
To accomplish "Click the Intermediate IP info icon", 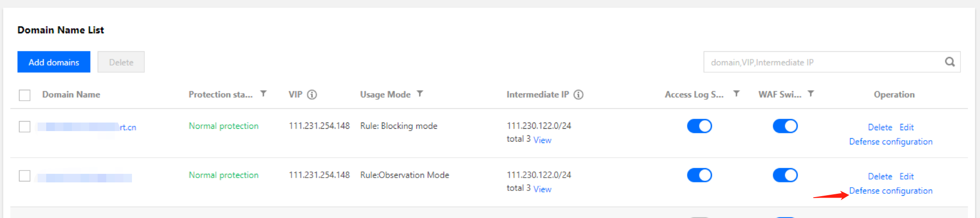I will tap(578, 95).
